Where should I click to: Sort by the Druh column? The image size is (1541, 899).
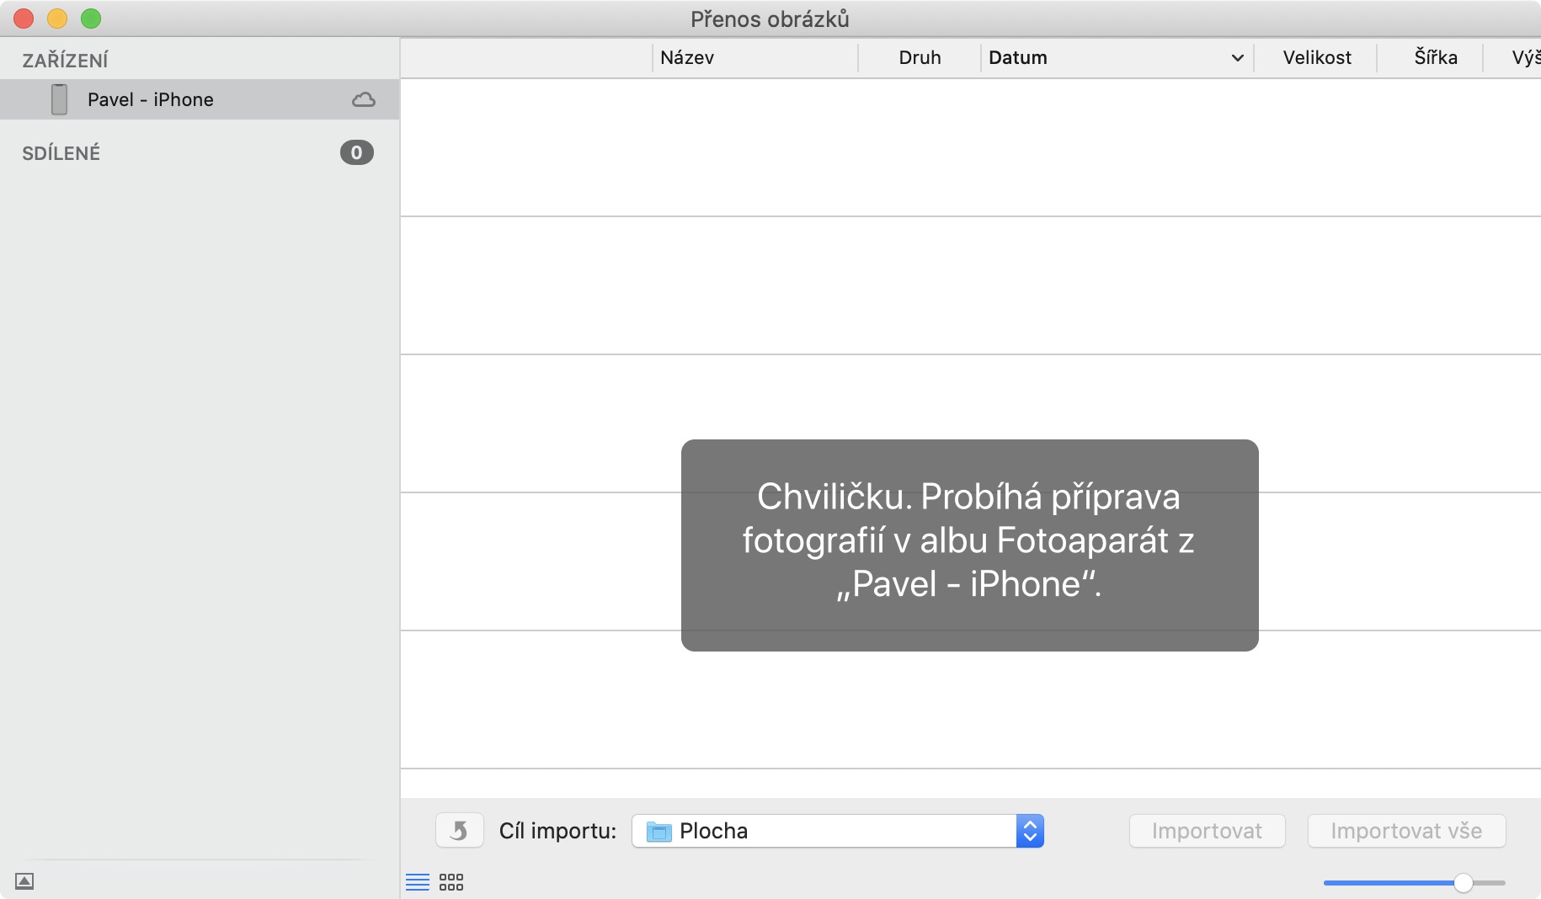point(920,57)
